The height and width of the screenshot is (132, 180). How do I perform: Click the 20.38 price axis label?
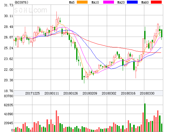tap(8, 80)
